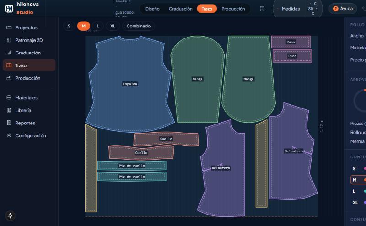The width and height of the screenshot is (366, 226).
Task: Switch to the Graduación top tab
Action: click(180, 9)
